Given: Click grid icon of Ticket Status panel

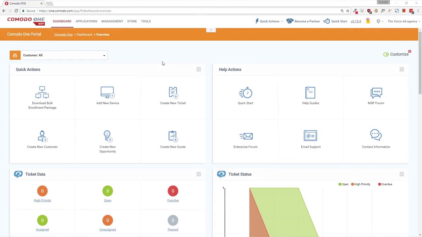Looking at the screenshot, I should 402,174.
